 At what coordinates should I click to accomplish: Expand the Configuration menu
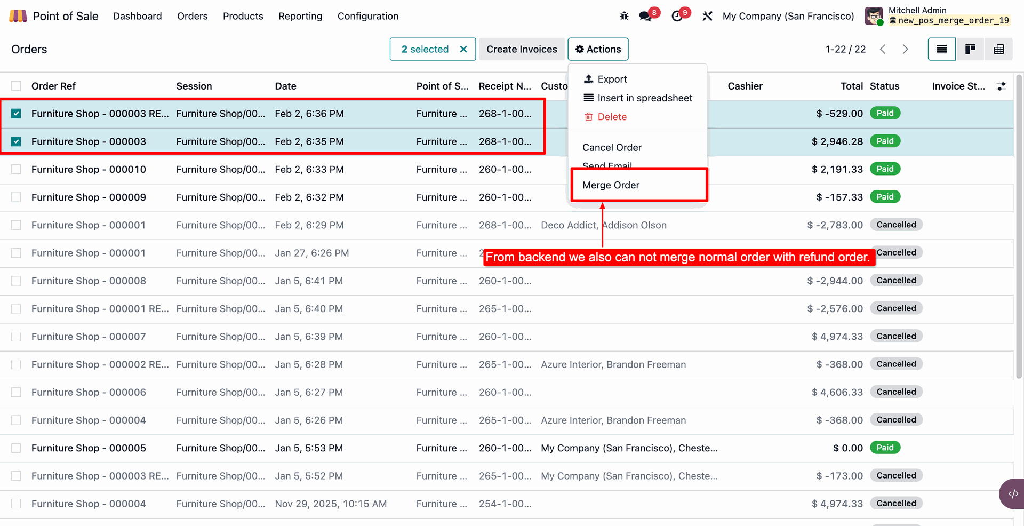tap(367, 16)
